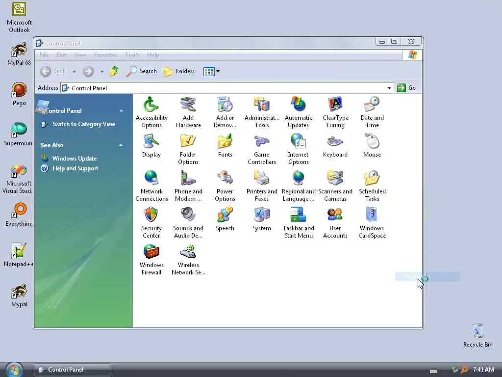Collapse the See Also sidebar section
This screenshot has width=502, height=377.
click(x=121, y=145)
